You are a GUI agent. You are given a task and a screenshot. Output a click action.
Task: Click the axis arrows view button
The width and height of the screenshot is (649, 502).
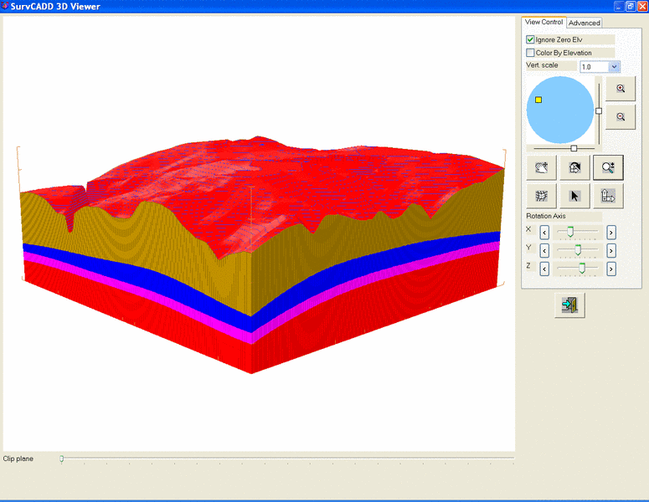click(x=608, y=196)
